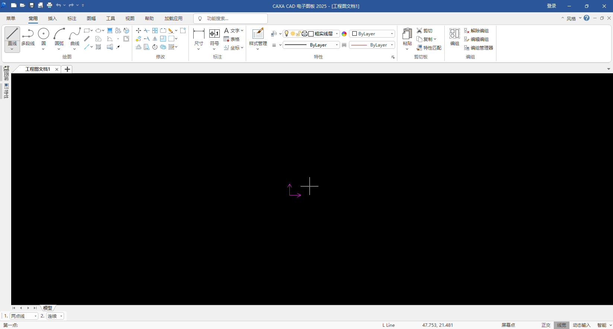Image resolution: width=613 pixels, height=329 pixels.
Task: Switch to the 标注 ribbon tab
Action: click(x=72, y=19)
